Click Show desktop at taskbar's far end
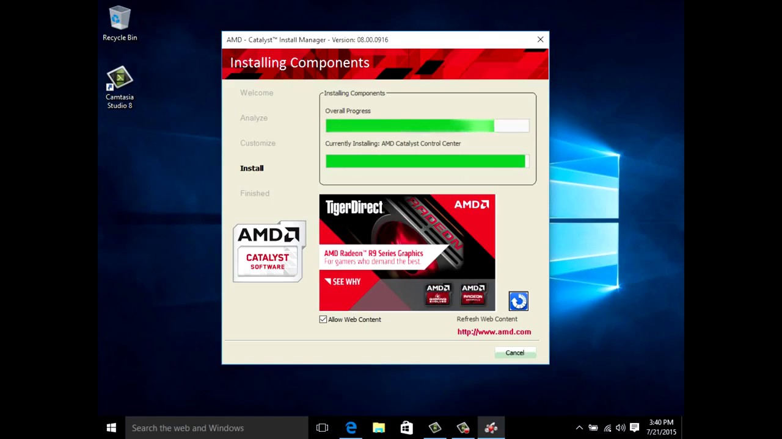The image size is (782, 439). (682, 428)
